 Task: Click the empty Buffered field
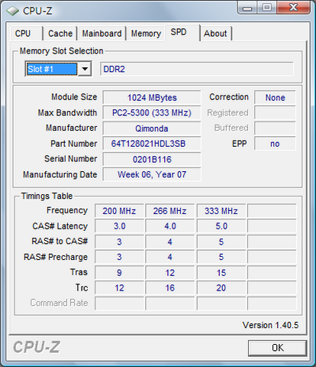pyautogui.click(x=275, y=128)
